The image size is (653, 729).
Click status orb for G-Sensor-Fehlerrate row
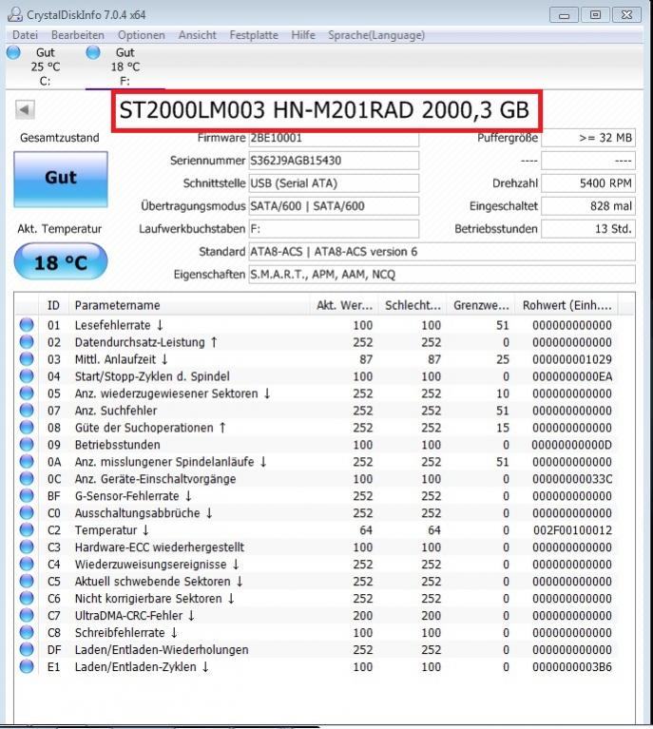27,495
